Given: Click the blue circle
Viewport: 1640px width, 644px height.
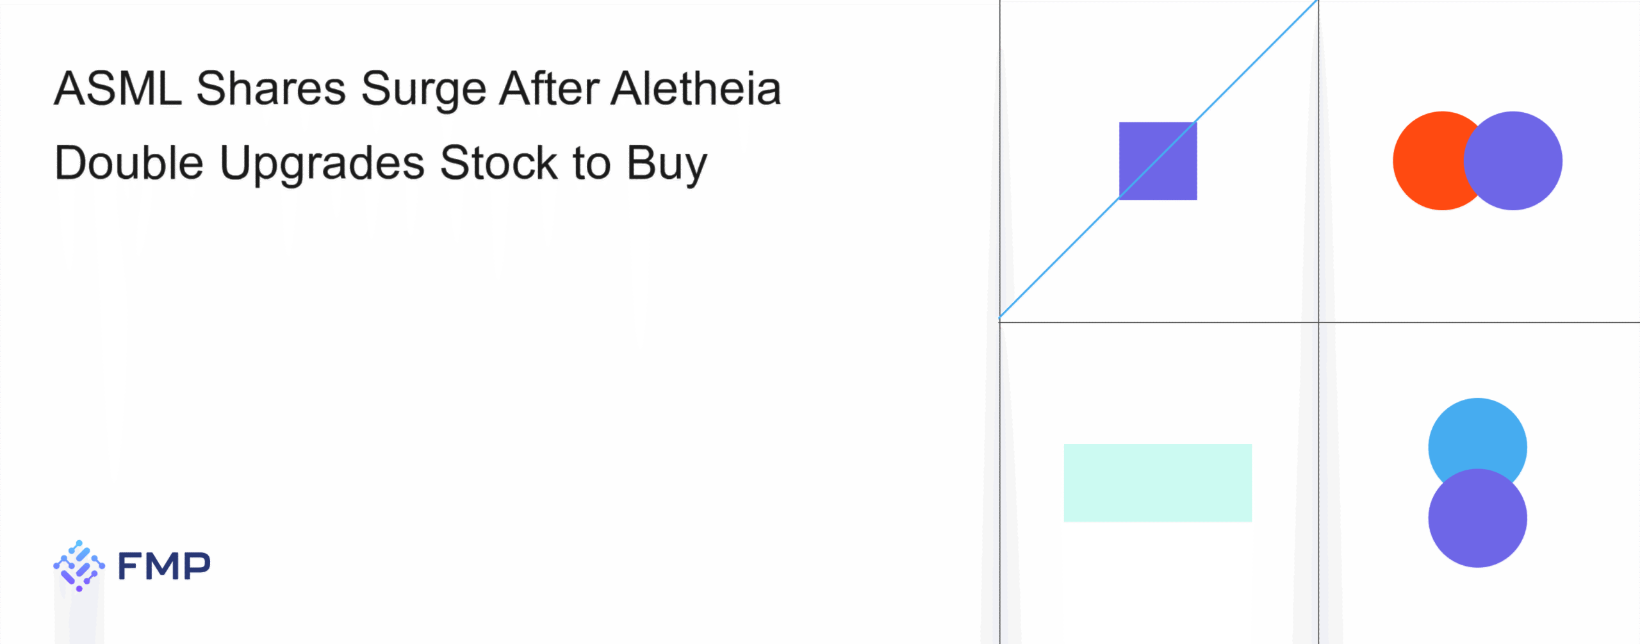Looking at the screenshot, I should [x=1477, y=436].
